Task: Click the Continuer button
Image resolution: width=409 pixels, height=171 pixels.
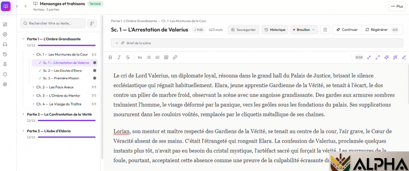Action: click(x=347, y=30)
